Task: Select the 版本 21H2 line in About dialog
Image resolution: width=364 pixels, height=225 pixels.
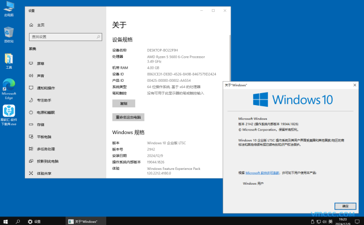Action: [268, 124]
